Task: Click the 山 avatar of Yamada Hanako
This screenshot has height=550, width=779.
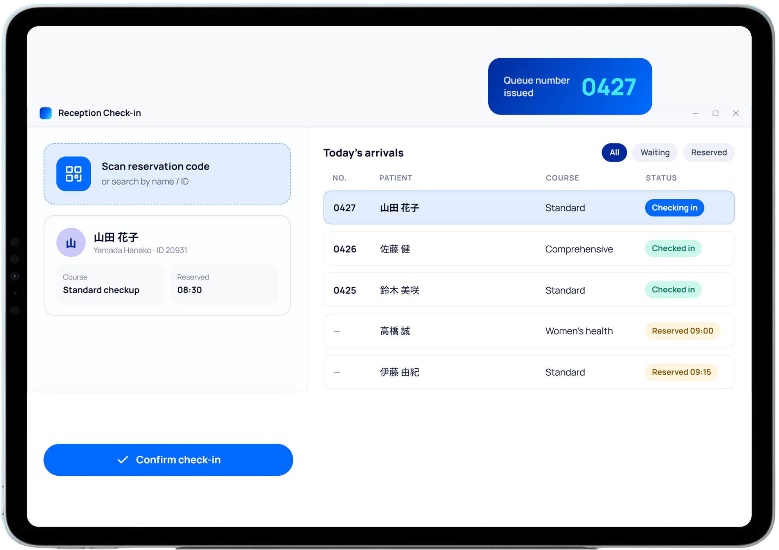Action: (71, 242)
